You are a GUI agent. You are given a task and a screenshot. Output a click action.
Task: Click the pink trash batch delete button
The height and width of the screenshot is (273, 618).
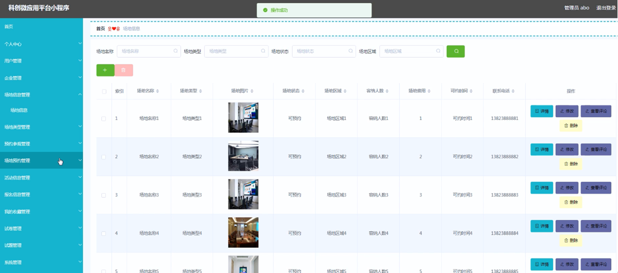(124, 70)
